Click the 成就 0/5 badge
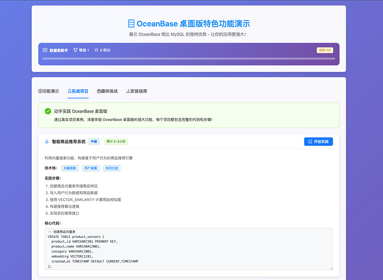383x280 pixels. click(325, 50)
